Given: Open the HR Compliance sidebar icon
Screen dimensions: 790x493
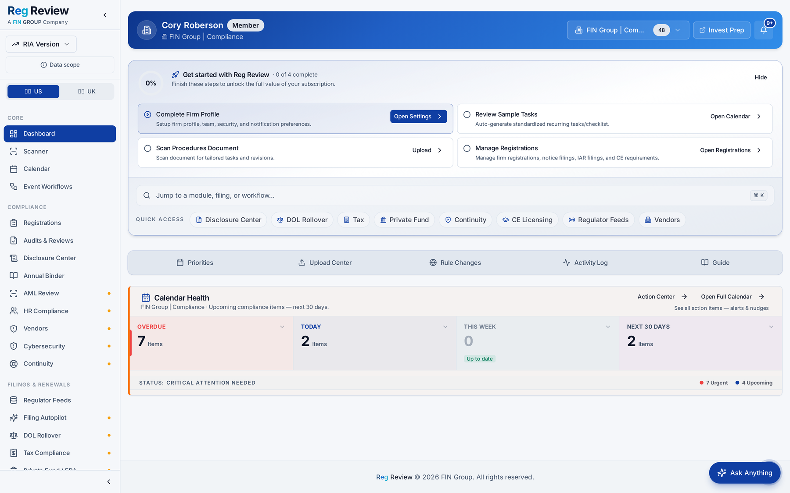Looking at the screenshot, I should [14, 311].
